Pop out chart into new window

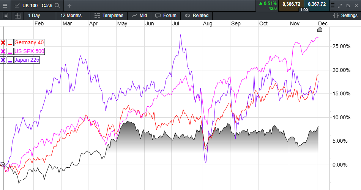(x=348, y=6)
